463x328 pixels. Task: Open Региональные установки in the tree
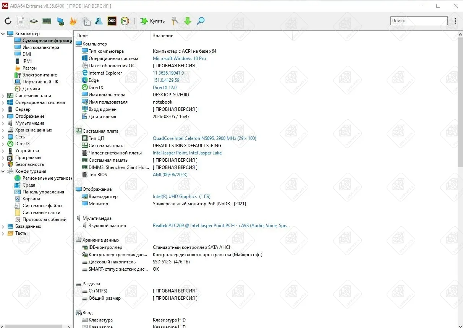coord(47,178)
